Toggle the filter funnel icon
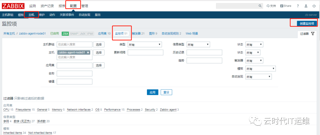This screenshot has width=320, height=135. 313,34
